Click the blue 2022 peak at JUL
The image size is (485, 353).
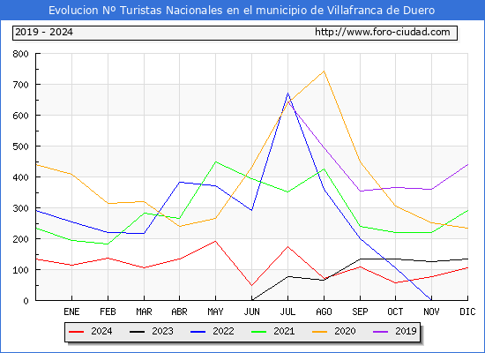tap(288, 94)
